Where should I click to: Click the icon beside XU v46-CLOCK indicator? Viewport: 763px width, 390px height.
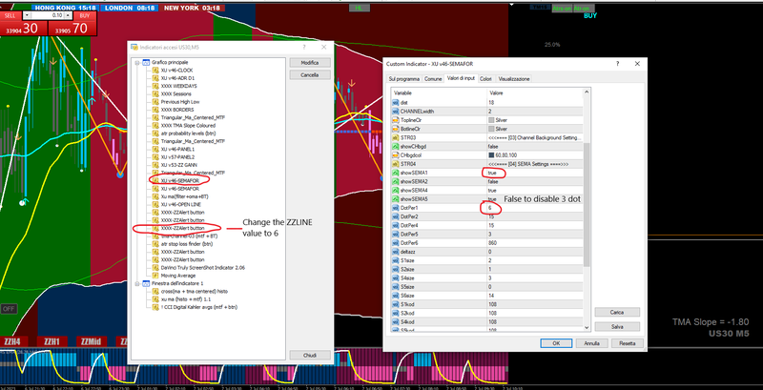tap(155, 71)
